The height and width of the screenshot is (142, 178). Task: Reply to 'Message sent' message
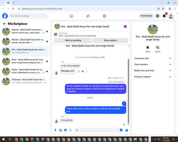tap(83, 71)
